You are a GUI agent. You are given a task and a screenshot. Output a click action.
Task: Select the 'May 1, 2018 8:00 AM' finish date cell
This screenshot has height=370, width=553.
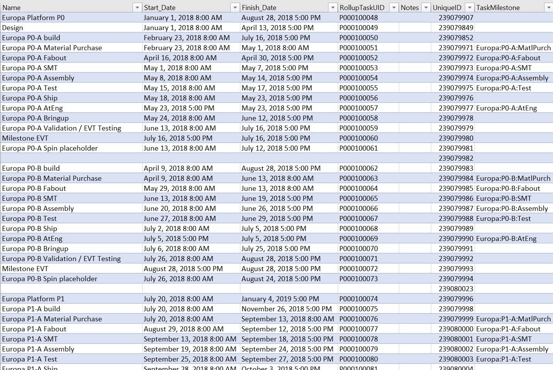[289, 48]
